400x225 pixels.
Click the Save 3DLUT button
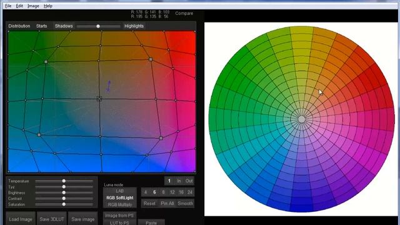(52, 219)
